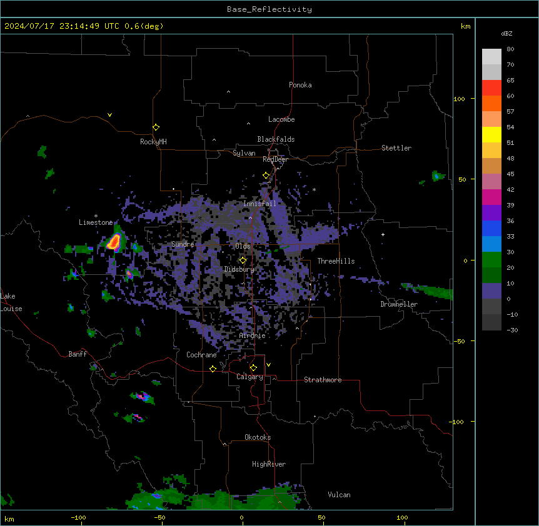Click the yellow diamond marker below Cochrane
The image size is (539, 526).
(x=213, y=369)
